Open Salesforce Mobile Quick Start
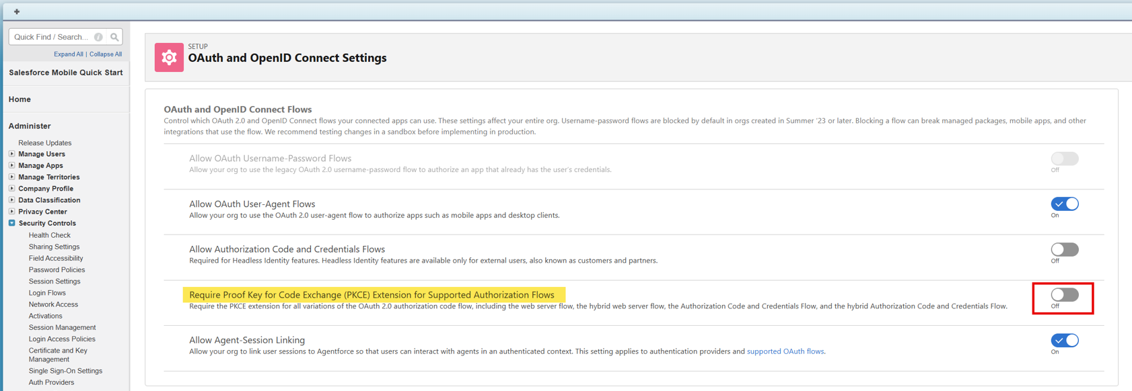 tap(65, 73)
